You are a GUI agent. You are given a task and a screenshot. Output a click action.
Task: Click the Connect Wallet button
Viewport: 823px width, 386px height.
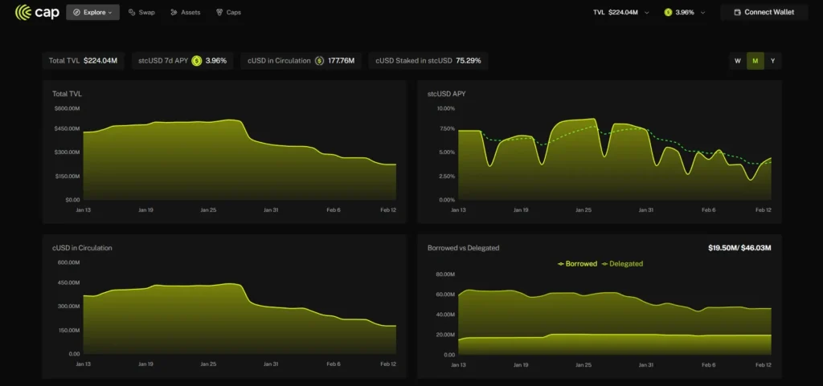pos(764,13)
